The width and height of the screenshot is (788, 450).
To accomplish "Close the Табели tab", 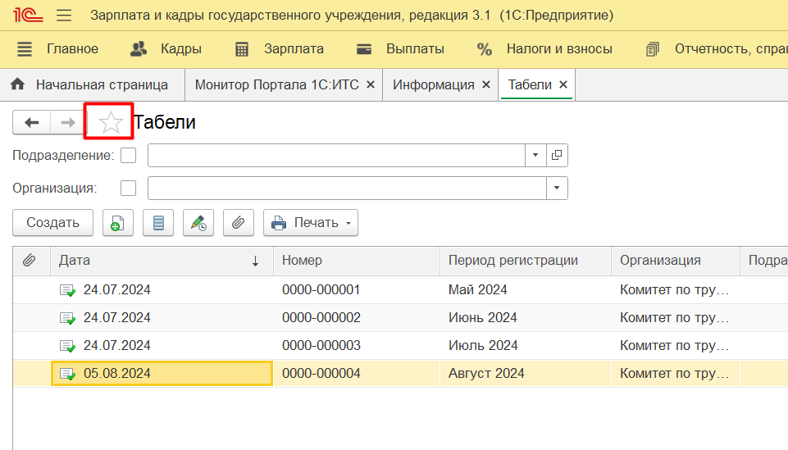I will pos(563,85).
